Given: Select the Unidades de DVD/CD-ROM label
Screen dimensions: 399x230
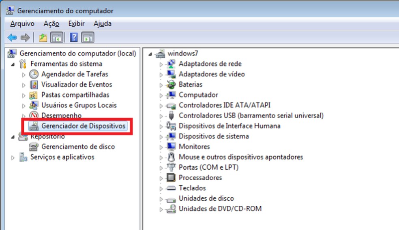Looking at the screenshot, I should (x=220, y=209).
